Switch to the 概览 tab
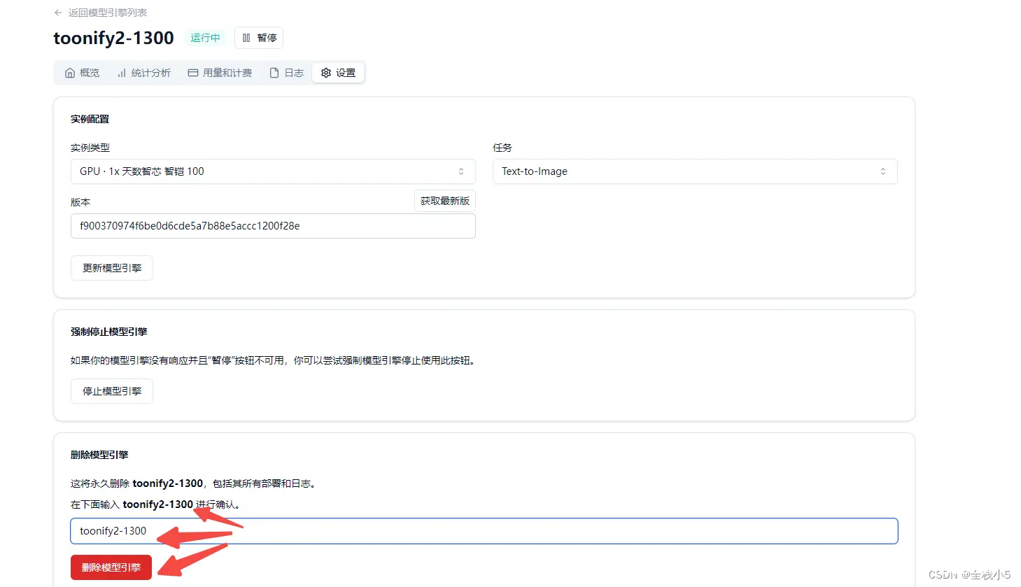Viewport: 1021px width, 587px height. (82, 73)
